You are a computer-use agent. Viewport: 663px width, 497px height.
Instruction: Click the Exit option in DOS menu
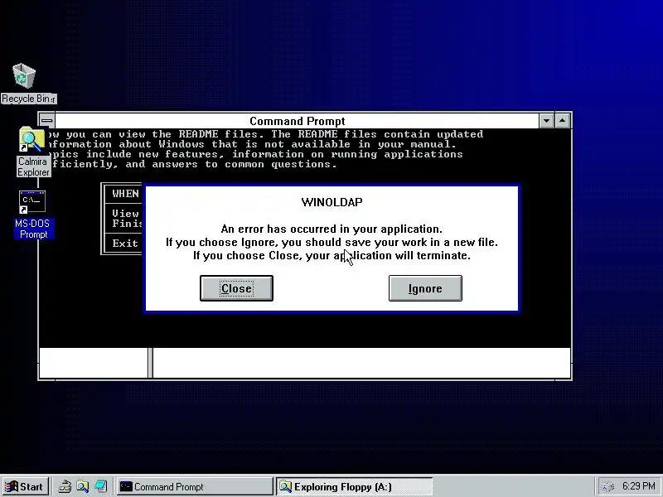click(125, 244)
